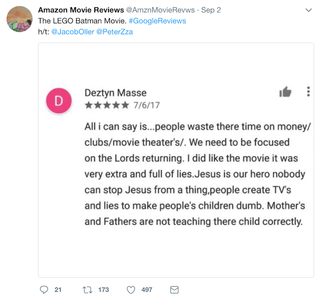Click the reply speech bubble icon
This screenshot has height=299, width=319.
[44, 289]
